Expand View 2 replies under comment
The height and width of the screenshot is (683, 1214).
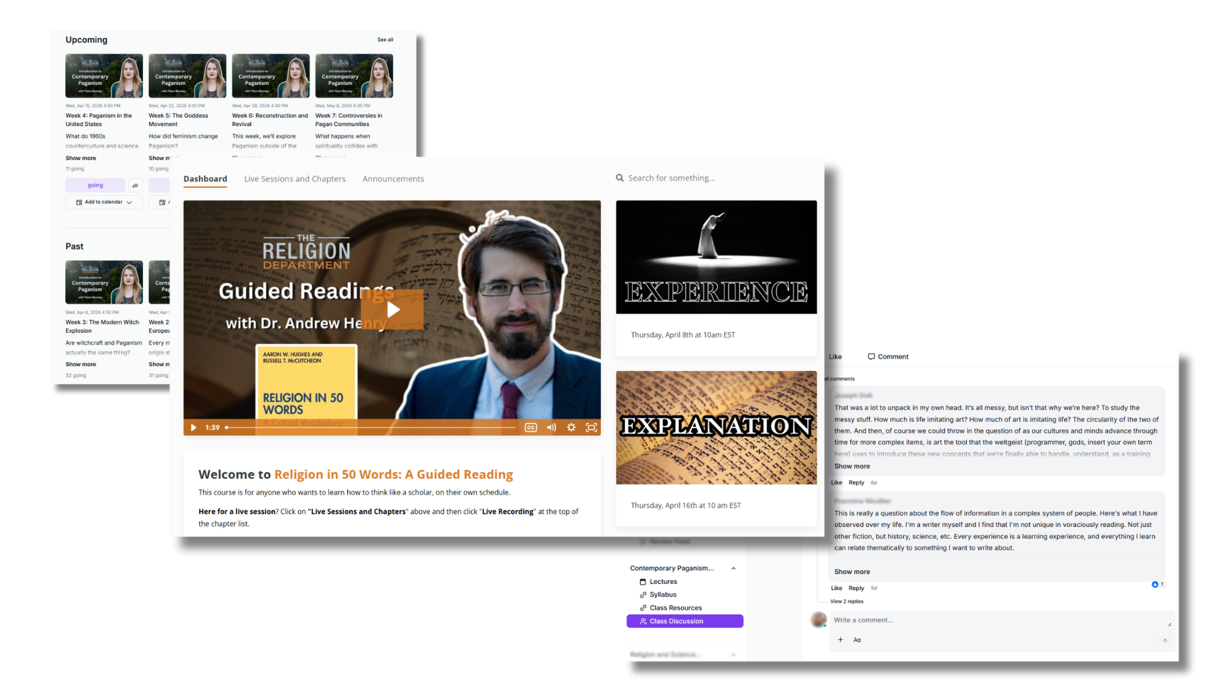[847, 601]
